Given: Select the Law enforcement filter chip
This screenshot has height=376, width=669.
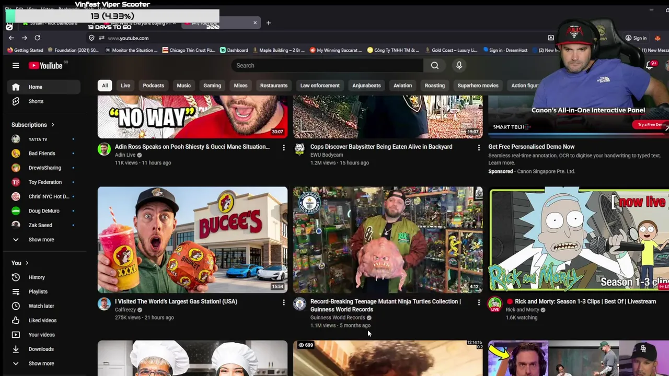Looking at the screenshot, I should (x=320, y=86).
